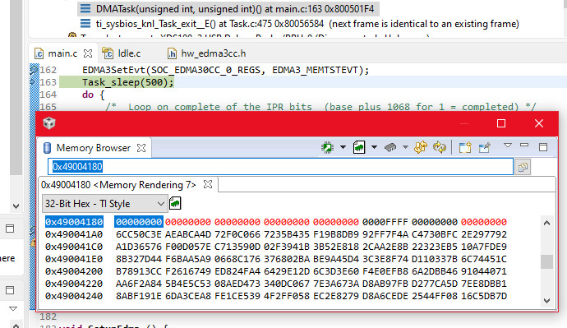Open dropdown arrow beside green chip icon

(343, 147)
